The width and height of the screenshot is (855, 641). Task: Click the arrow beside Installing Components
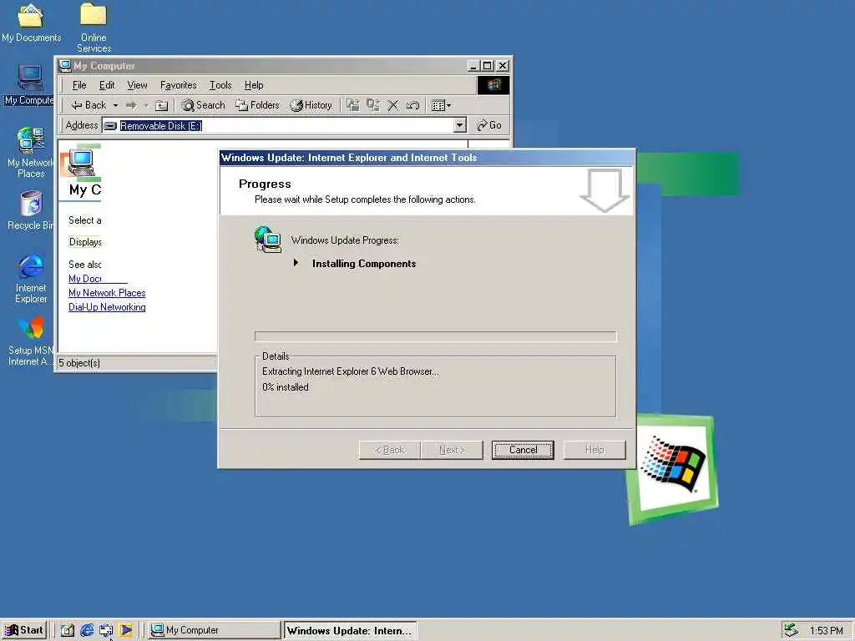point(296,263)
